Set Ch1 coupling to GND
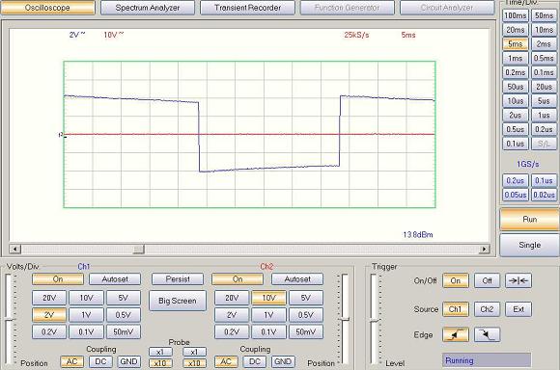 pyautogui.click(x=129, y=361)
